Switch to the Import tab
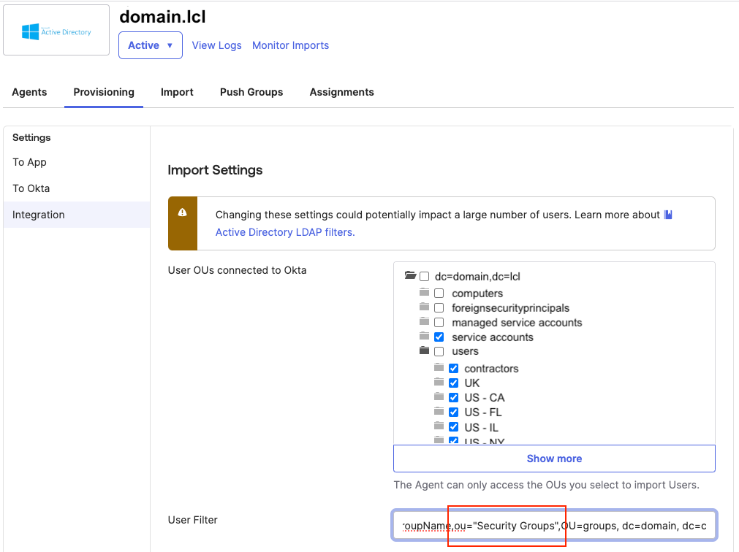Image resolution: width=739 pixels, height=552 pixels. pos(177,92)
